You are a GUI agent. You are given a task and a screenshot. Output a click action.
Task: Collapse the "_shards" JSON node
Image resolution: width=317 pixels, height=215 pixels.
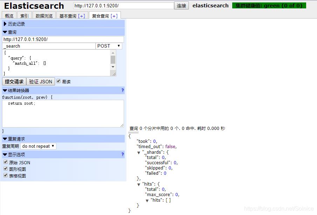(139, 153)
